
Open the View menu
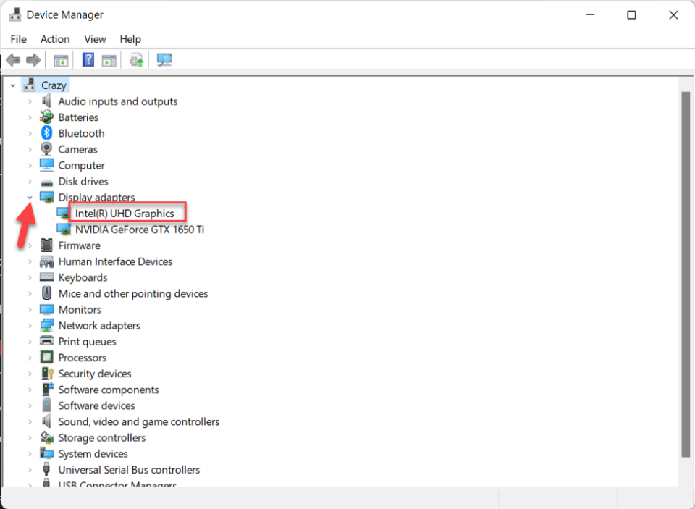[95, 39]
